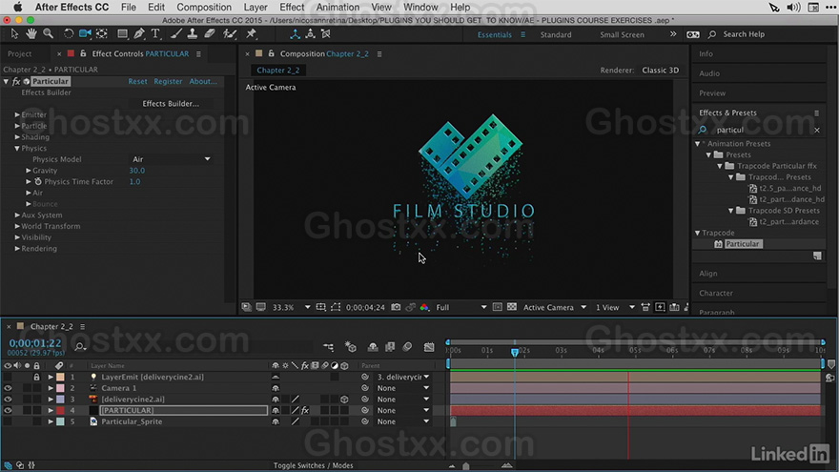Toggle the Physics Time Factor stopwatch

(x=38, y=181)
